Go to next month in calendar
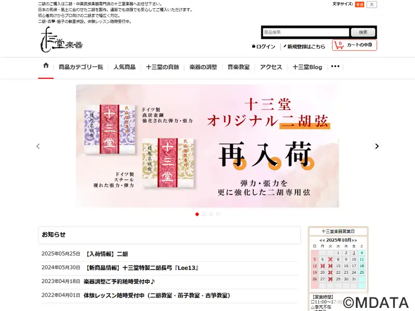415x311 pixels. point(354,240)
